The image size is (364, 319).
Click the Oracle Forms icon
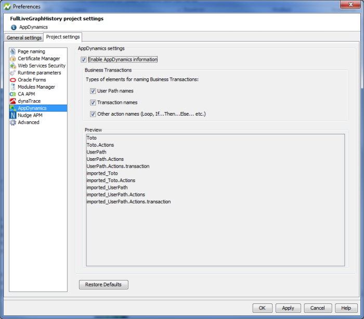(x=13, y=80)
